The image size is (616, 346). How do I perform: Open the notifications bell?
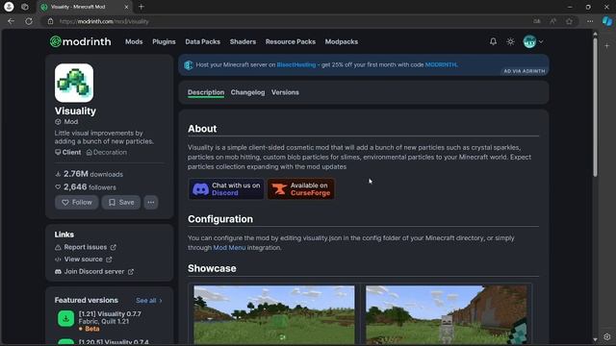point(493,41)
